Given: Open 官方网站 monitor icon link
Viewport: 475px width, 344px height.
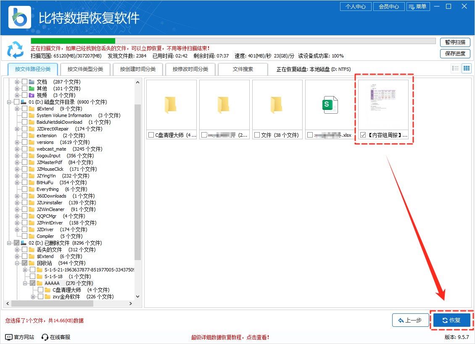Looking at the screenshot, I should pyautogui.click(x=9, y=337).
